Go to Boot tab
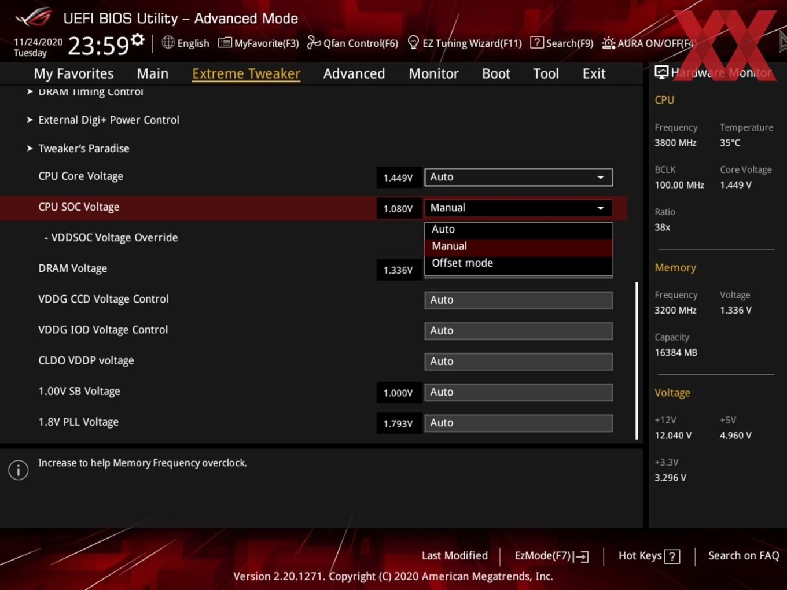This screenshot has width=787, height=590. pos(496,73)
